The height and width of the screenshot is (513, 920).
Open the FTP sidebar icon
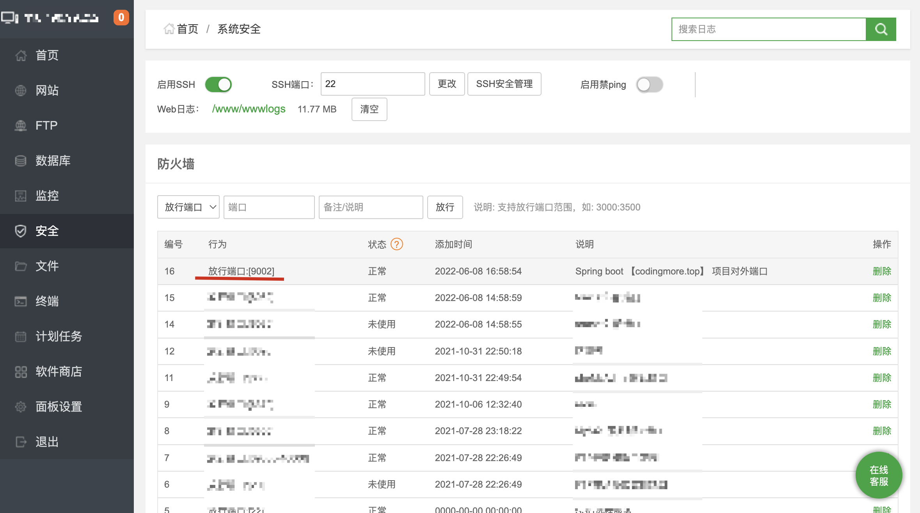pyautogui.click(x=21, y=126)
